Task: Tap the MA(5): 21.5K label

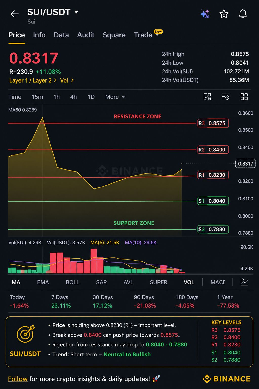Action: point(105,243)
